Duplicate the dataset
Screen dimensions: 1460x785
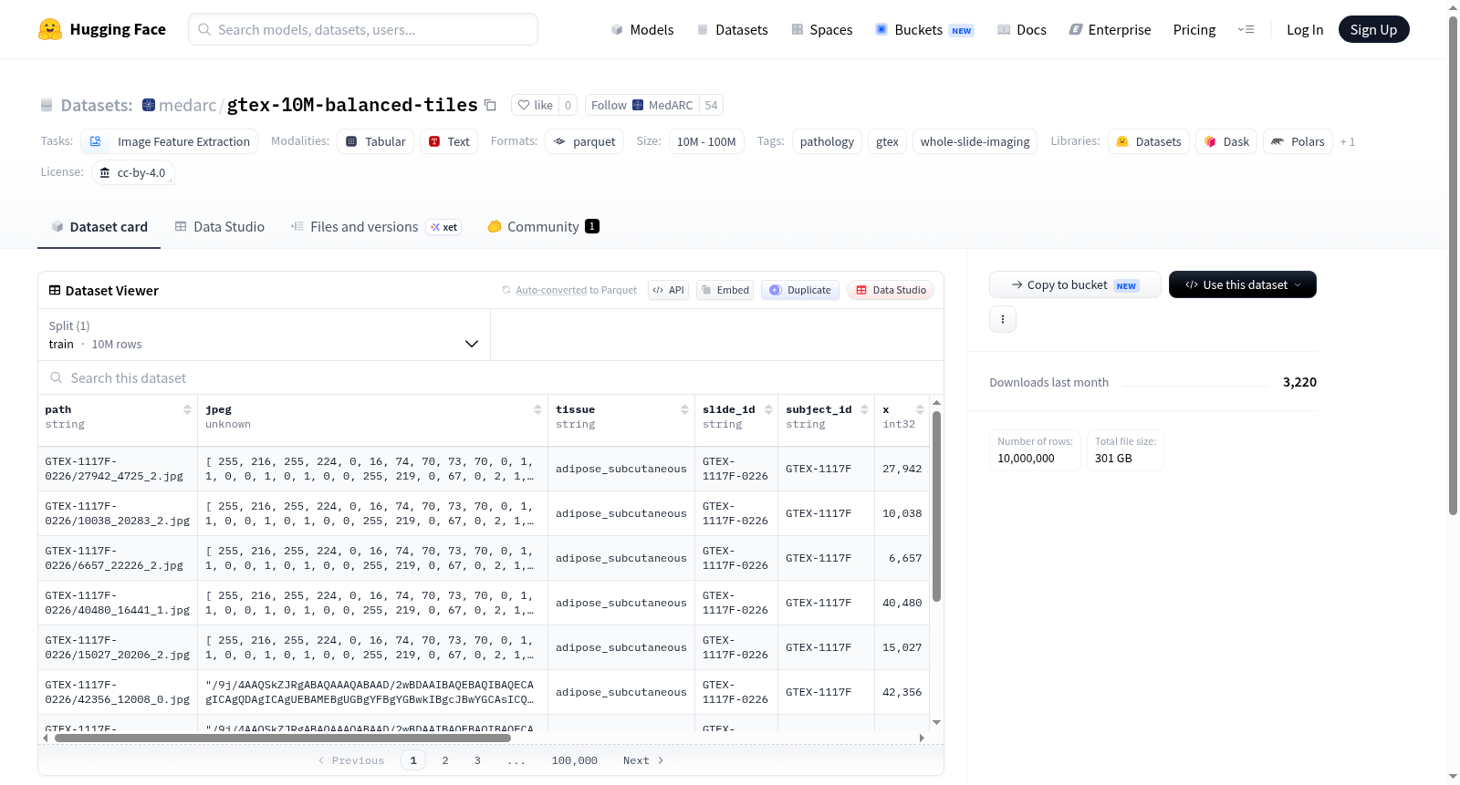(800, 290)
